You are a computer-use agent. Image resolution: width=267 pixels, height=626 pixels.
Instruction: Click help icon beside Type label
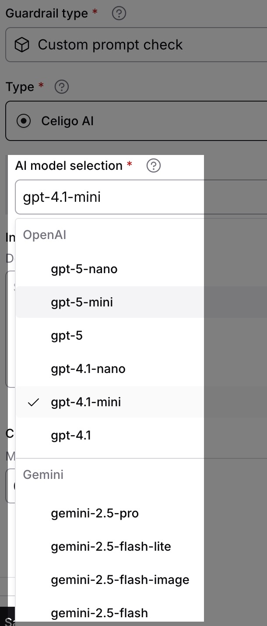coord(62,87)
